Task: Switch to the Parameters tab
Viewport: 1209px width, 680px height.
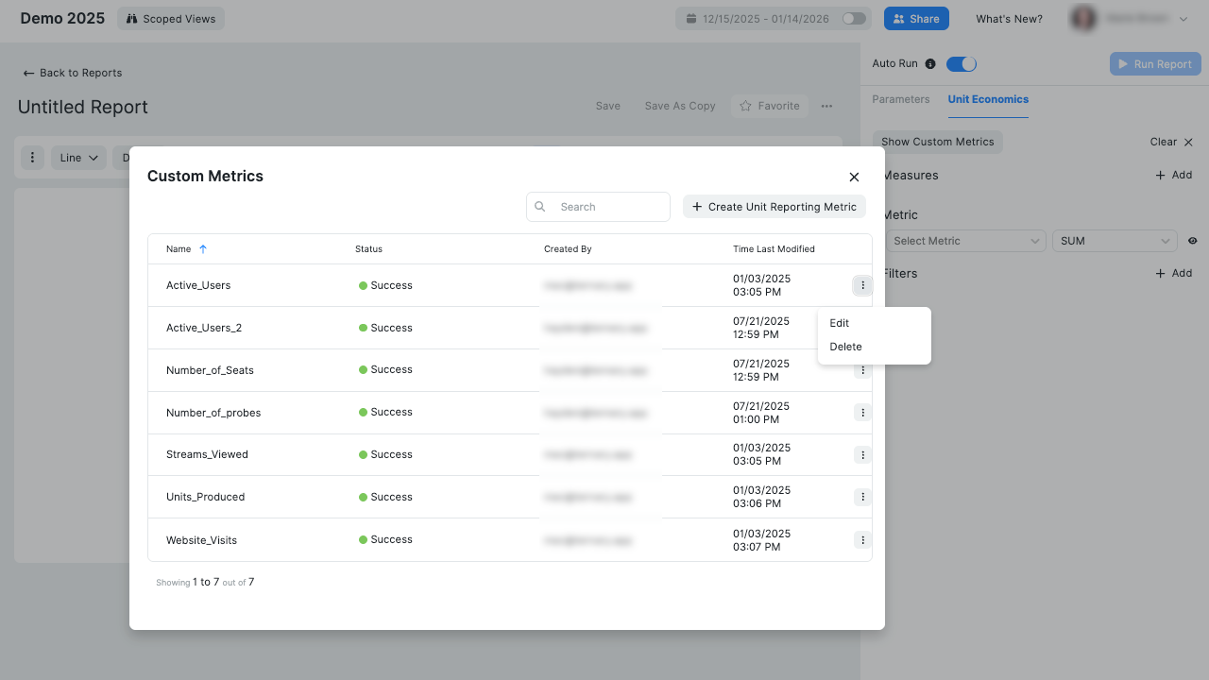Action: pyautogui.click(x=900, y=98)
